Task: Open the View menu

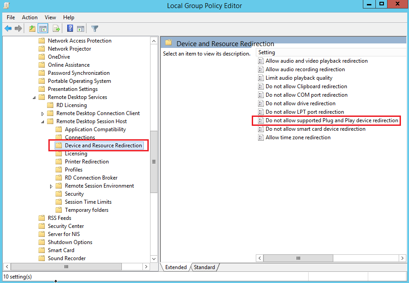Action: [50, 17]
